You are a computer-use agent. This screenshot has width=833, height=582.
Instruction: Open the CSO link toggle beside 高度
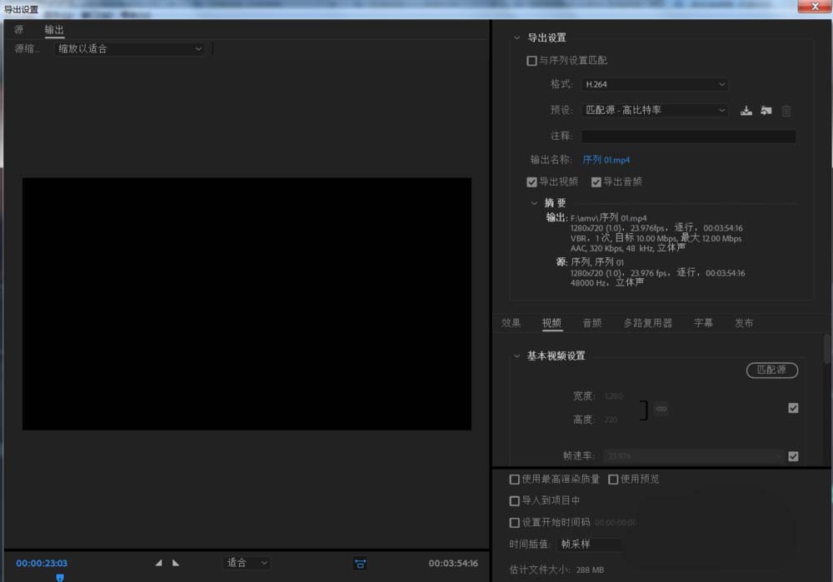pyautogui.click(x=661, y=409)
